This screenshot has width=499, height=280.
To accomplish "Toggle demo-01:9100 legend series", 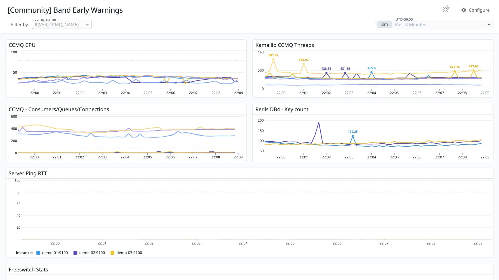I will pyautogui.click(x=52, y=253).
